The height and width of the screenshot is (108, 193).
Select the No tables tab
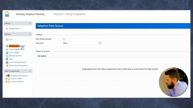pyautogui.click(x=42, y=56)
